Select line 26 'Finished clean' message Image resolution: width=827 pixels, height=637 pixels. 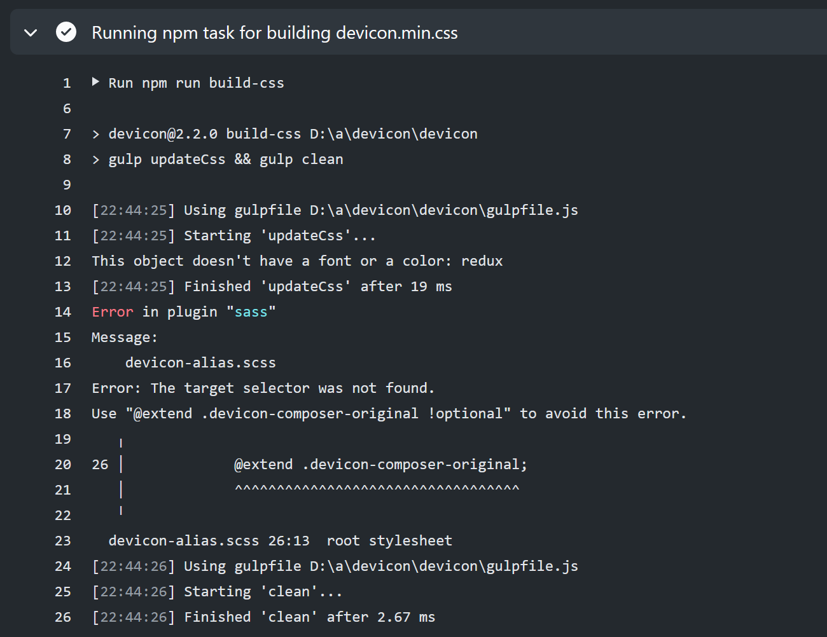click(264, 617)
